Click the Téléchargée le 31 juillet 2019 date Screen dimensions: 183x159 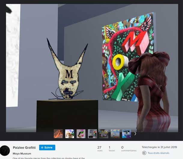pos(159,147)
